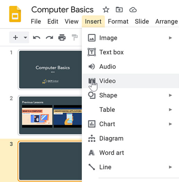This screenshot has width=179, height=182.
Task: Select Video in the Insert menu
Action: [130, 81]
